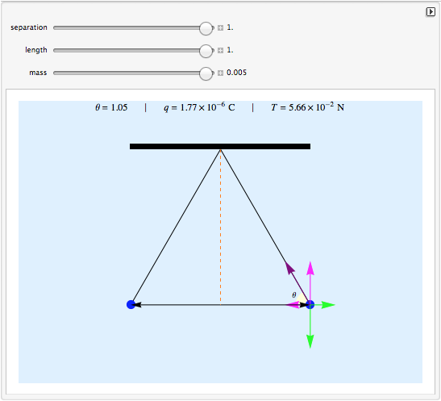
Task: Click the downward green gravity arrow head
Action: pyautogui.click(x=310, y=341)
